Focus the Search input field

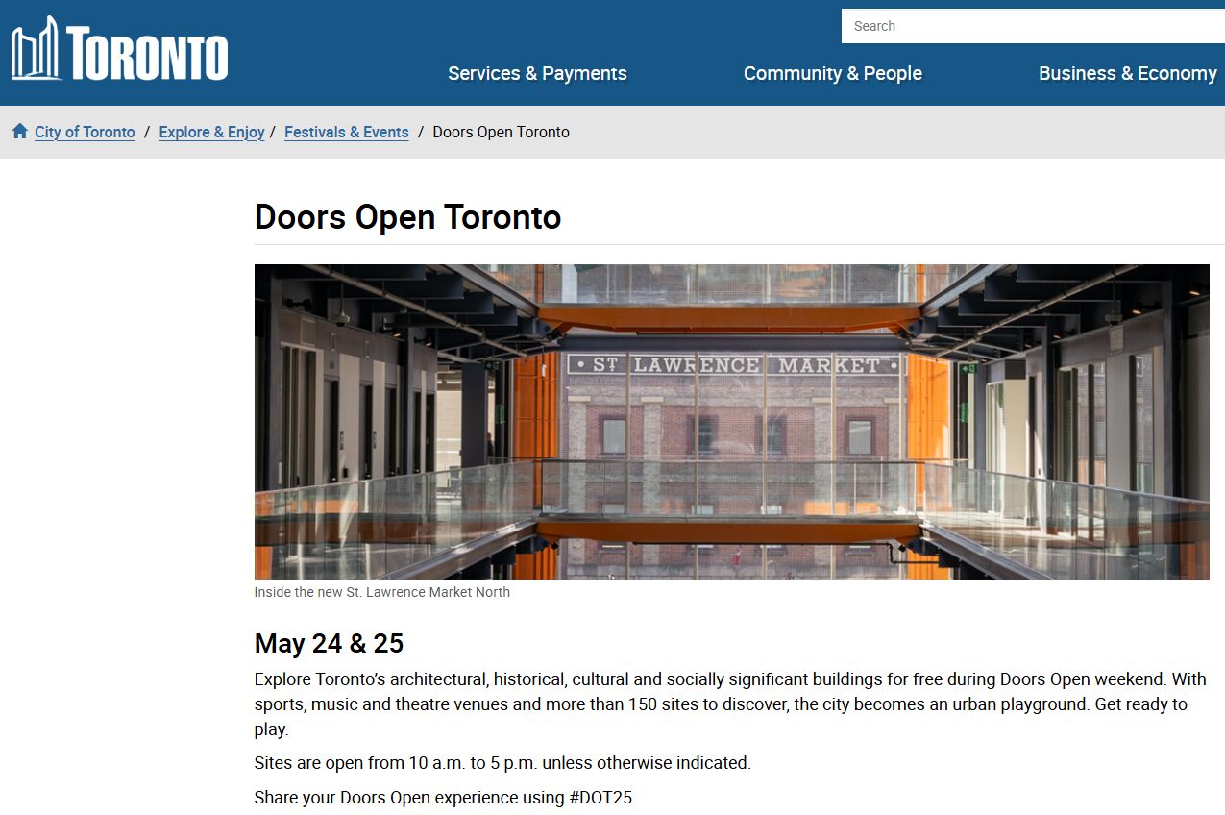coord(1033,26)
